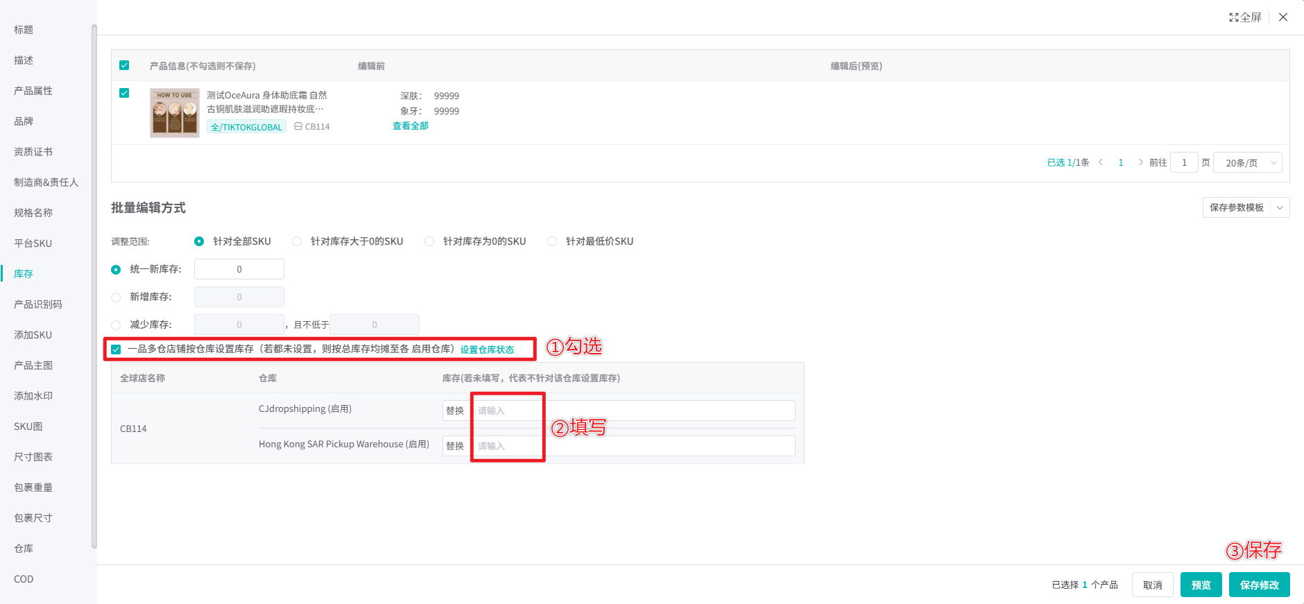Select 针对最低价SKU radio option

click(552, 241)
